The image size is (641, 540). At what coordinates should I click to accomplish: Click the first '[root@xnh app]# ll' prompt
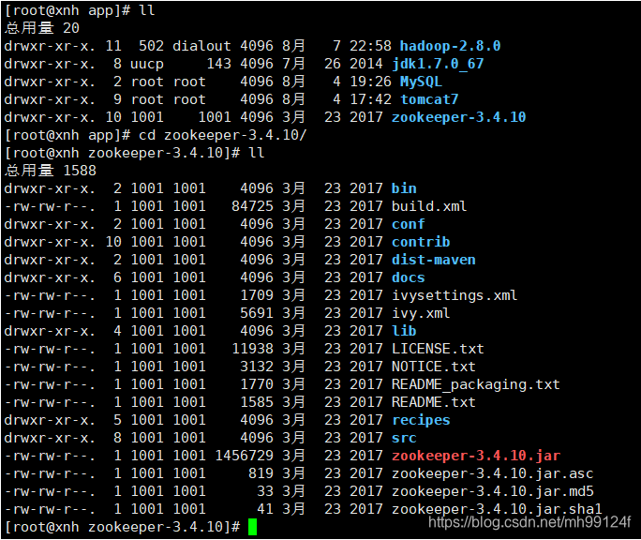coord(80,10)
